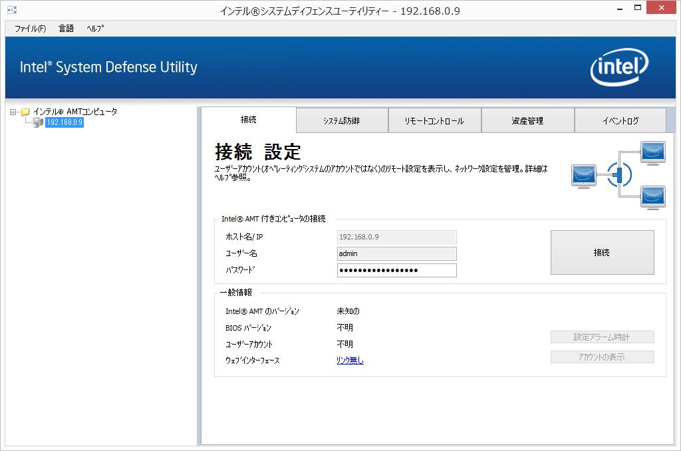
Task: Select the インテル AMTコンピュータ tree folder
Action: (75, 112)
